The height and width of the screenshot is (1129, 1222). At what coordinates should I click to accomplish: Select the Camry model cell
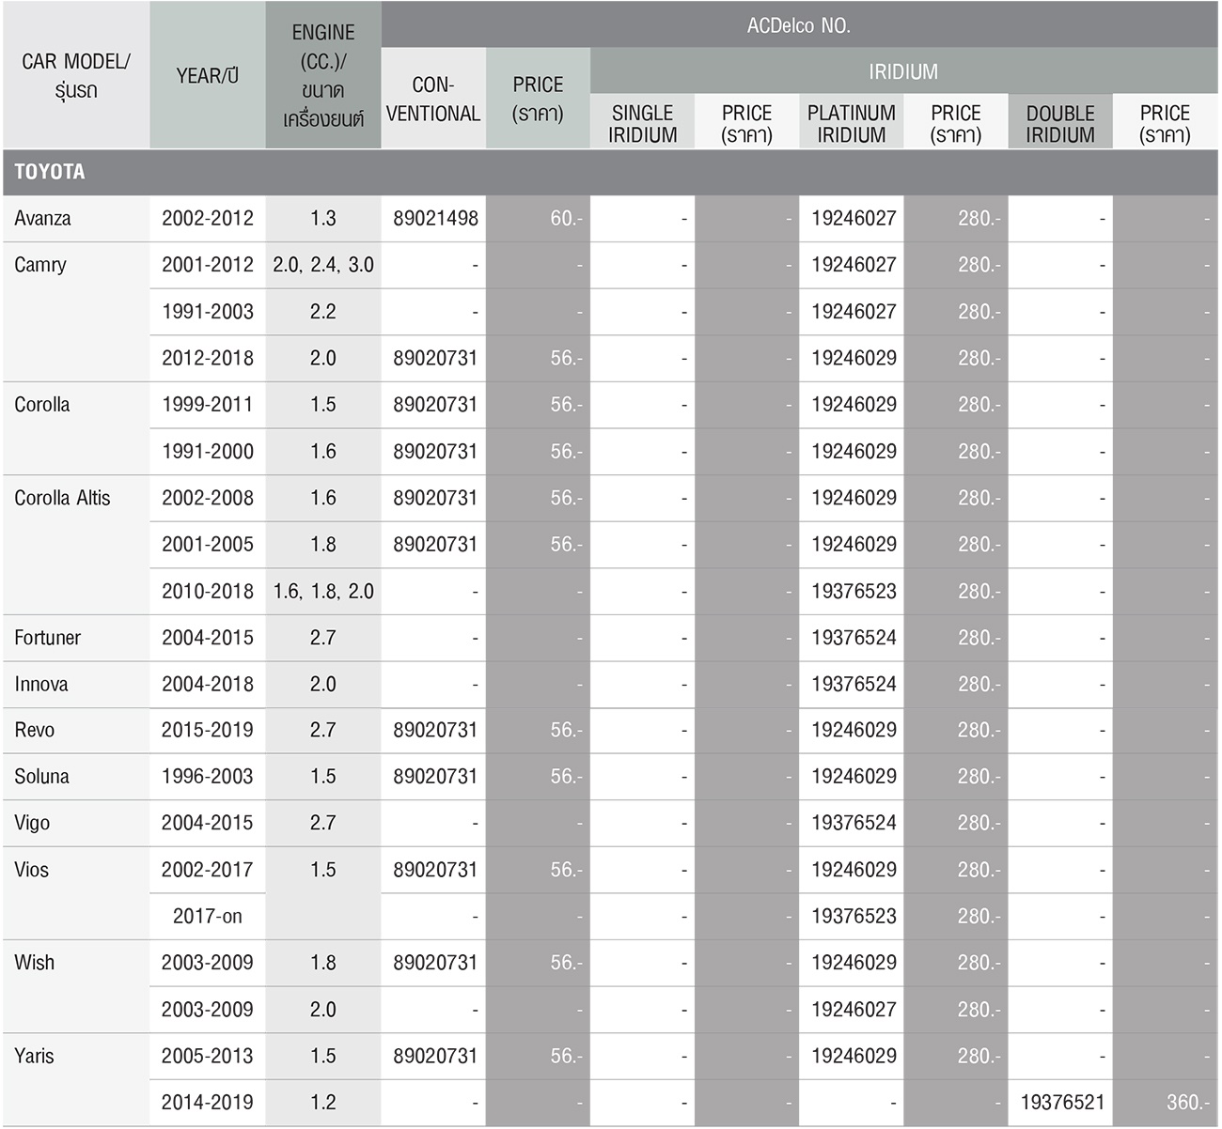(76, 312)
